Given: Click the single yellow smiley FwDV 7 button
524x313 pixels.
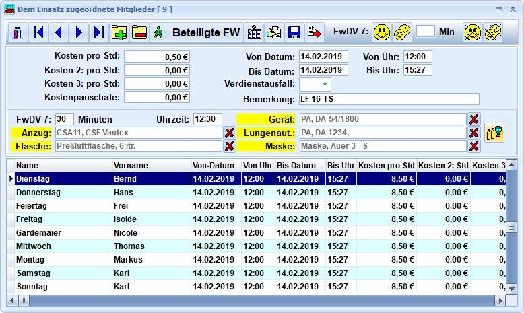Looking at the screenshot, I should point(382,32).
